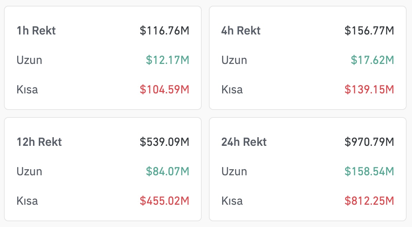Image resolution: width=412 pixels, height=227 pixels.
Task: Click the 24h Rekt card title
Action: tap(244, 142)
